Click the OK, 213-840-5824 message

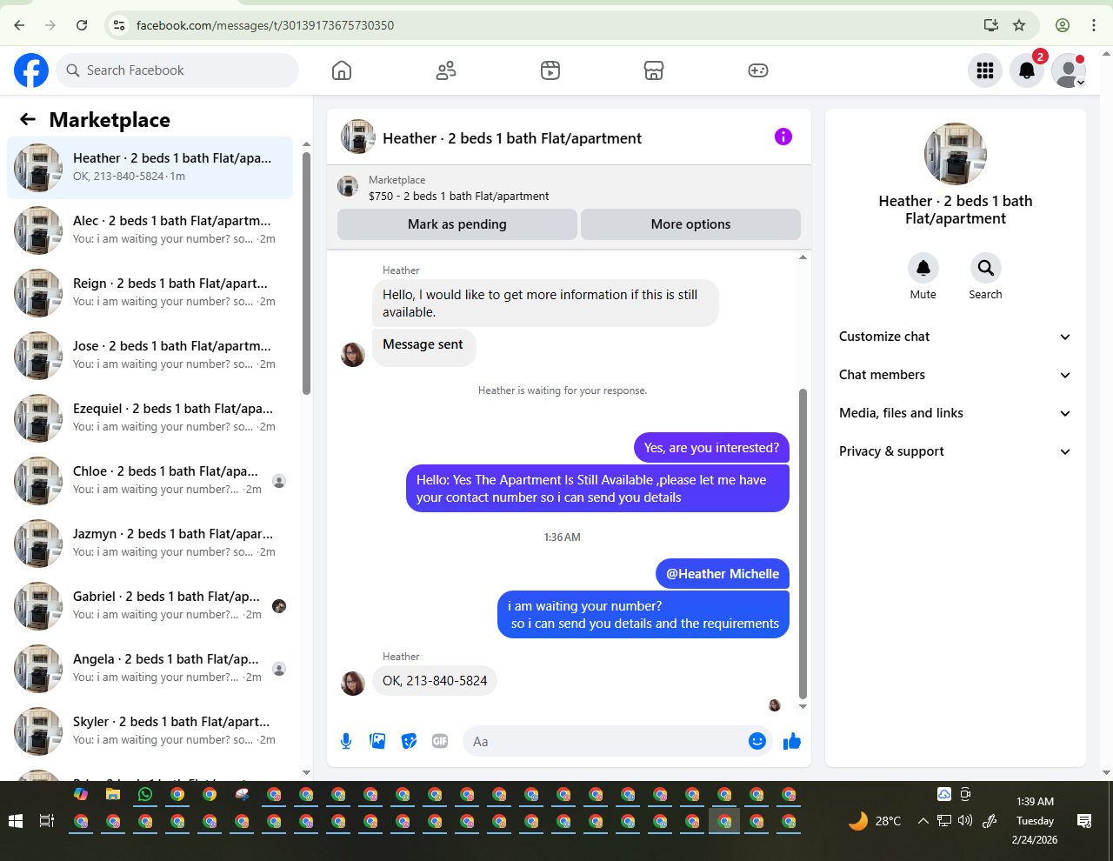click(435, 681)
